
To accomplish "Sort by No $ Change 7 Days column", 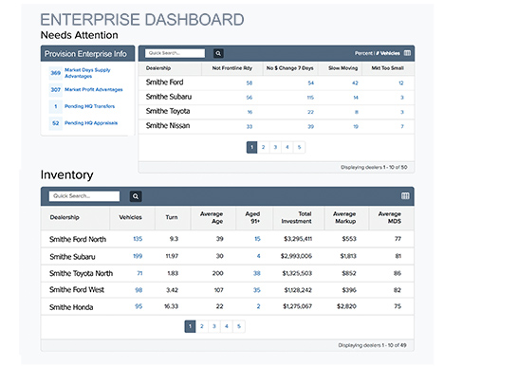I will pos(289,68).
